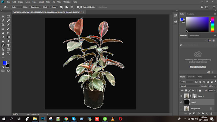Viewport: 217px width, 122px height.
Task: Select the Clone Stamp tool
Action: (x=3, y=33)
